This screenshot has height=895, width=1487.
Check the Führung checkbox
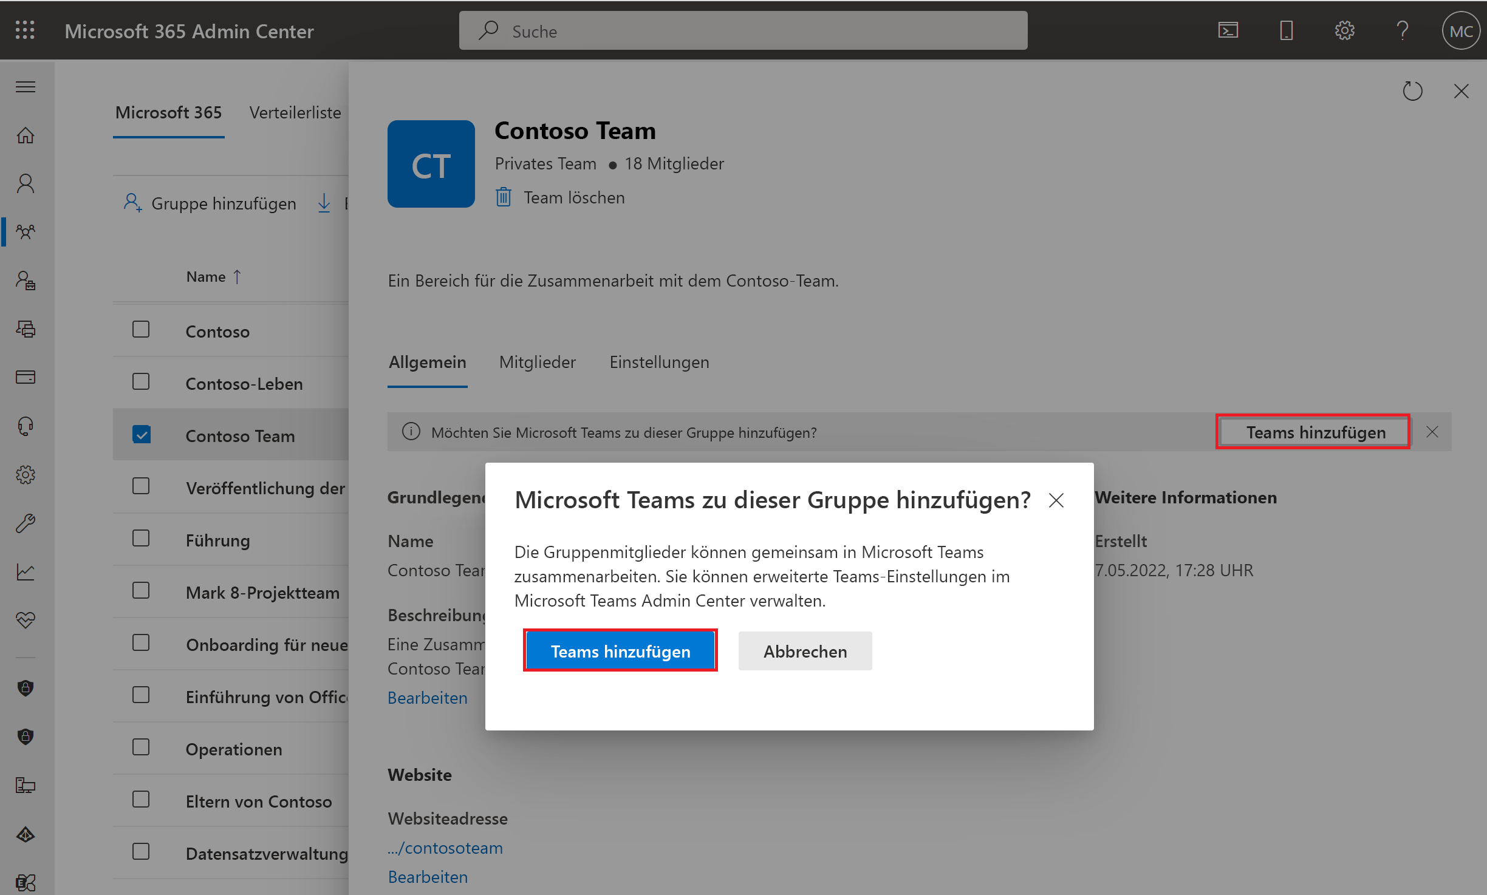pos(141,538)
